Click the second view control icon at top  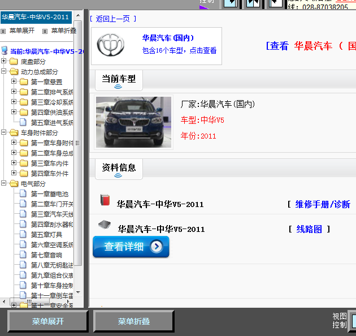(x=253, y=3)
